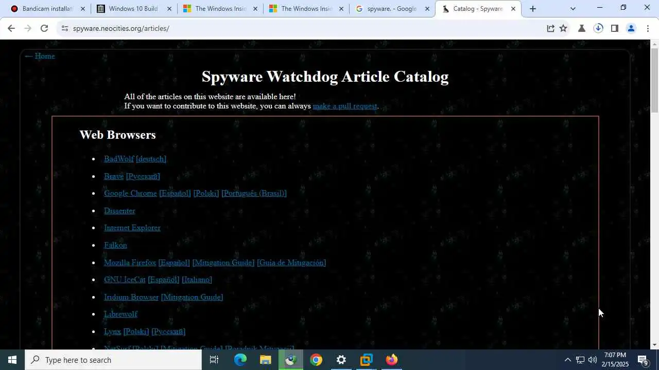Open Firefox from taskbar
Image resolution: width=659 pixels, height=370 pixels.
pos(392,360)
